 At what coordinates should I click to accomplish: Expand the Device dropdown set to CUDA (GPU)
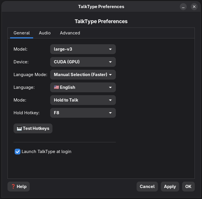[83, 62]
